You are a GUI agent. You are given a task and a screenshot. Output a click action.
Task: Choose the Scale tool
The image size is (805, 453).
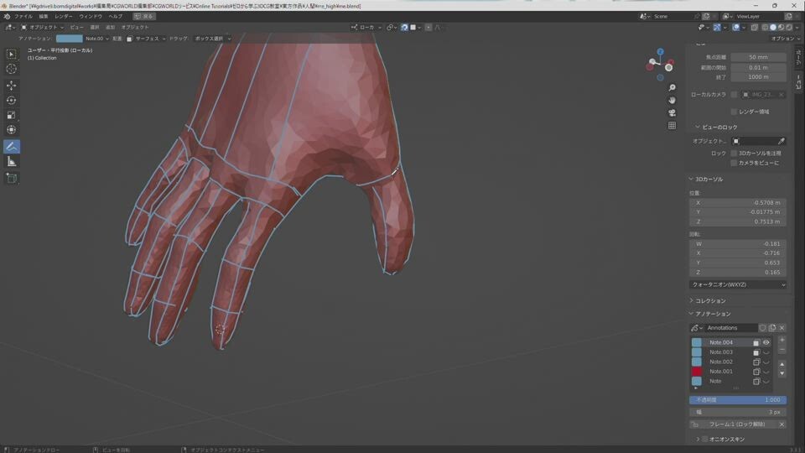click(x=12, y=116)
